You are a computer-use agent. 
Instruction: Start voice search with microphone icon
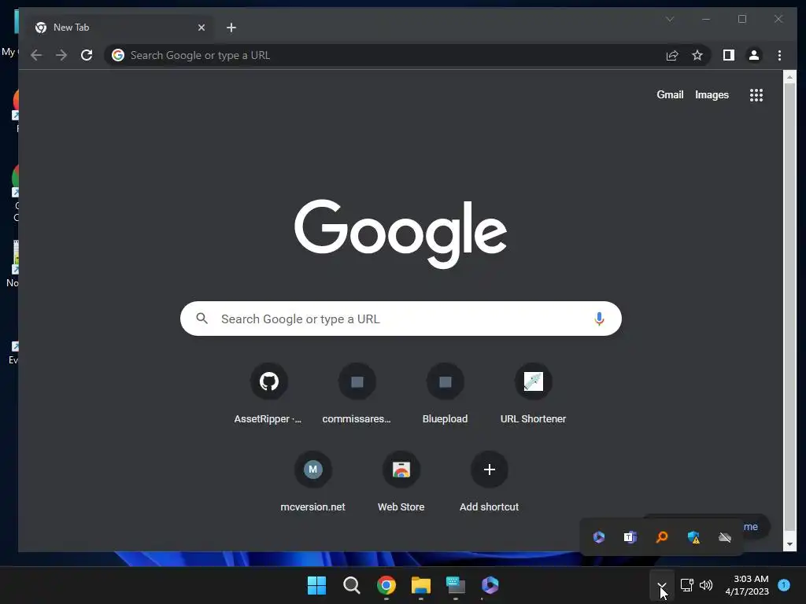tap(599, 319)
